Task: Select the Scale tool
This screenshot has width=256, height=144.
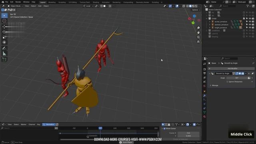Action: tap(4, 37)
